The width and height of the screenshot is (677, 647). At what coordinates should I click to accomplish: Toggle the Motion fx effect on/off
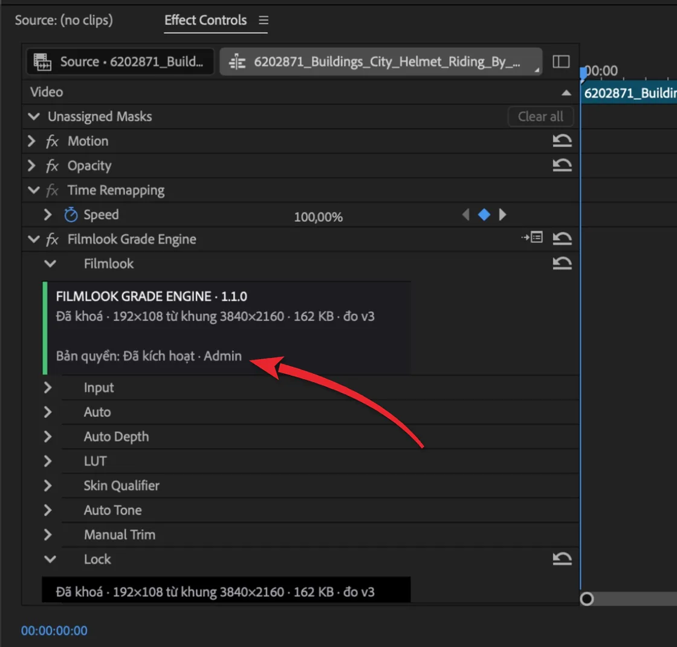pyautogui.click(x=52, y=141)
